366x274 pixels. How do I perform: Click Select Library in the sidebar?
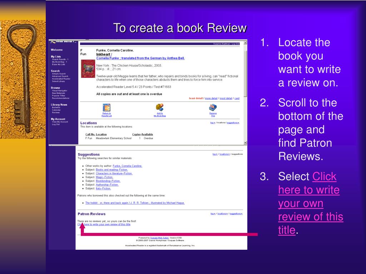click(58, 81)
